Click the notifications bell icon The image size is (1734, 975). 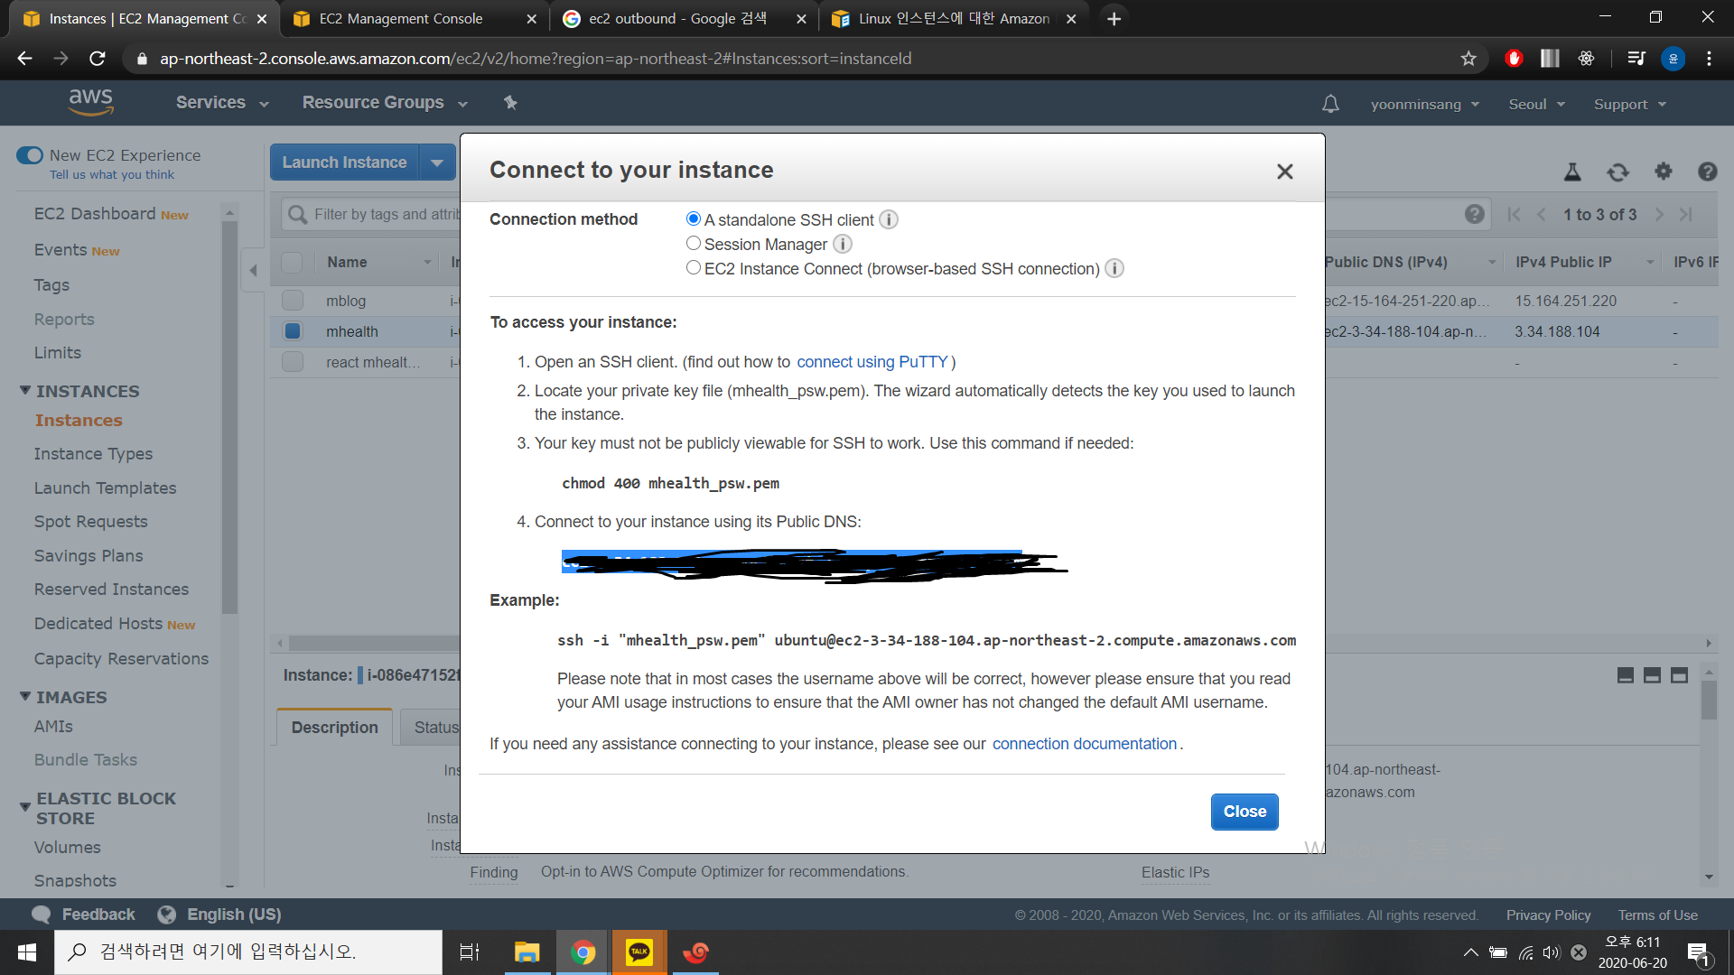[1329, 104]
